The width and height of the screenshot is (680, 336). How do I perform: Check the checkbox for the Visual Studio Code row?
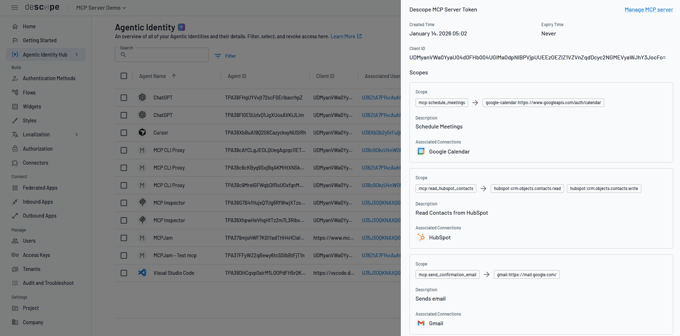click(124, 273)
